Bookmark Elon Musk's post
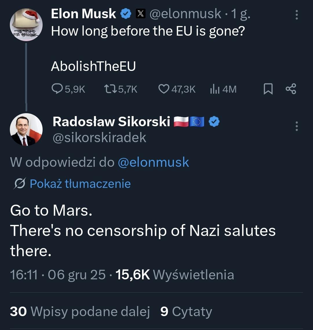This screenshot has height=330, width=313. pos(268,89)
